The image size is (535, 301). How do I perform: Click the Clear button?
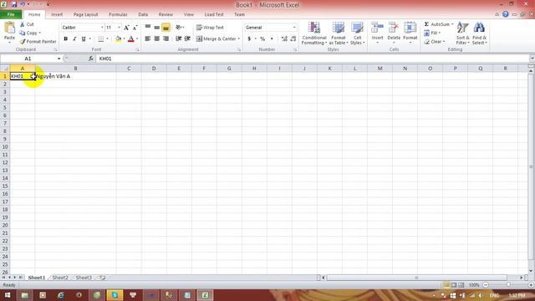(x=434, y=42)
